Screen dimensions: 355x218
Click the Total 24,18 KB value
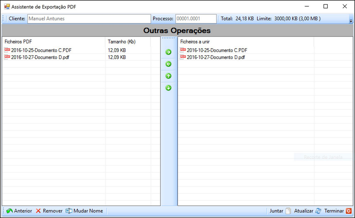[x=244, y=19]
